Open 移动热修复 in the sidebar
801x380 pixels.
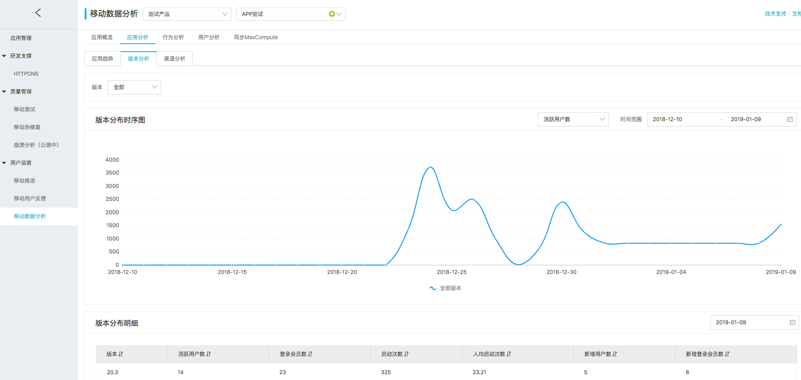27,127
